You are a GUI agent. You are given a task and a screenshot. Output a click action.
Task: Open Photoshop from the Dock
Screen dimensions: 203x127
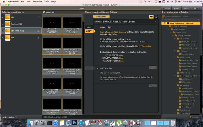pos(75,123)
